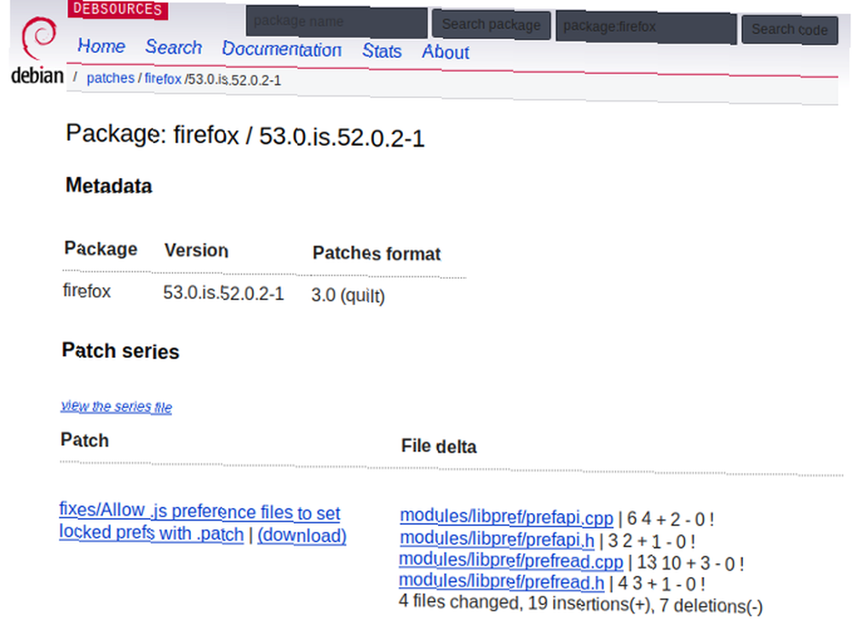Open 'view the series file' link
Image resolution: width=852 pixels, height=640 pixels.
[x=116, y=406]
